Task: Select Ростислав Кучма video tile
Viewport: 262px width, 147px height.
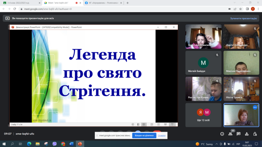Action: click(203, 89)
